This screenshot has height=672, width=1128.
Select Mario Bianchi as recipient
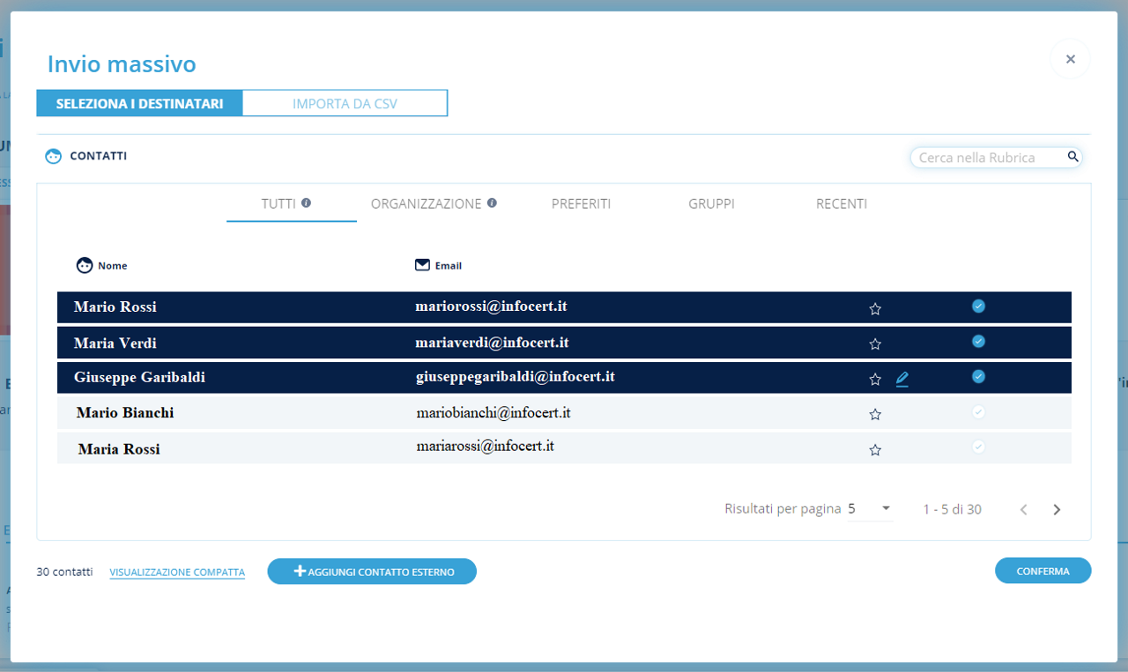[978, 412]
